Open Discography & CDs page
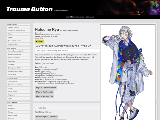The image size is (160, 120). [19, 68]
